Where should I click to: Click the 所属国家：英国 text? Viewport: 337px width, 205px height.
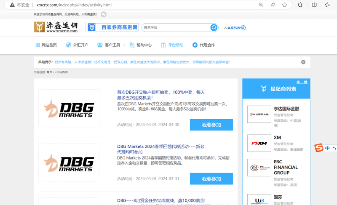[285, 185]
